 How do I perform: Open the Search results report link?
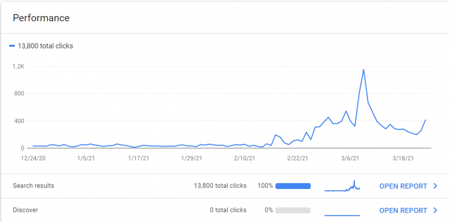(x=403, y=186)
